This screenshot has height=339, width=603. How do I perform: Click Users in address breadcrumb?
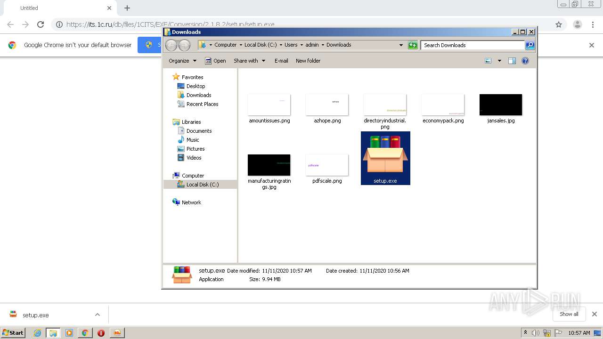click(291, 45)
